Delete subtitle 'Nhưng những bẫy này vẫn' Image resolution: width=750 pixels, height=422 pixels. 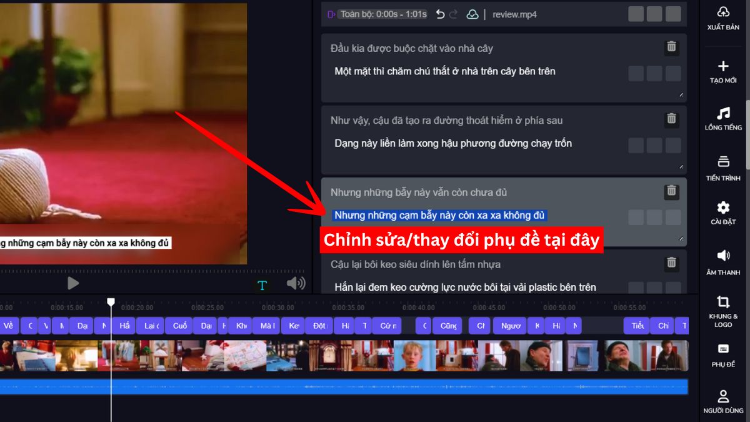click(x=671, y=191)
